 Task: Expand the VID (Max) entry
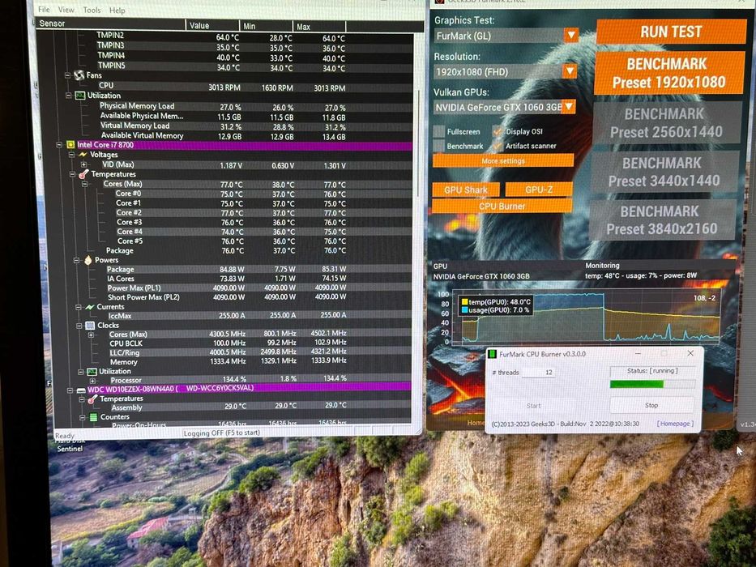84,164
